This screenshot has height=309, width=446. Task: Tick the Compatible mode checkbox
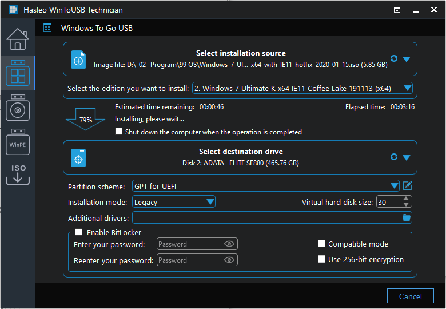pos(322,244)
